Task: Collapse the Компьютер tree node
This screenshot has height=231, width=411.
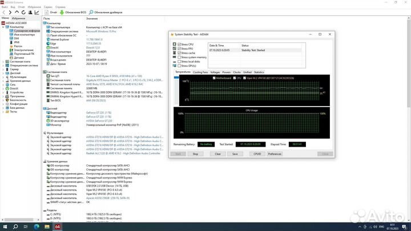Action: pyautogui.click(x=3, y=27)
